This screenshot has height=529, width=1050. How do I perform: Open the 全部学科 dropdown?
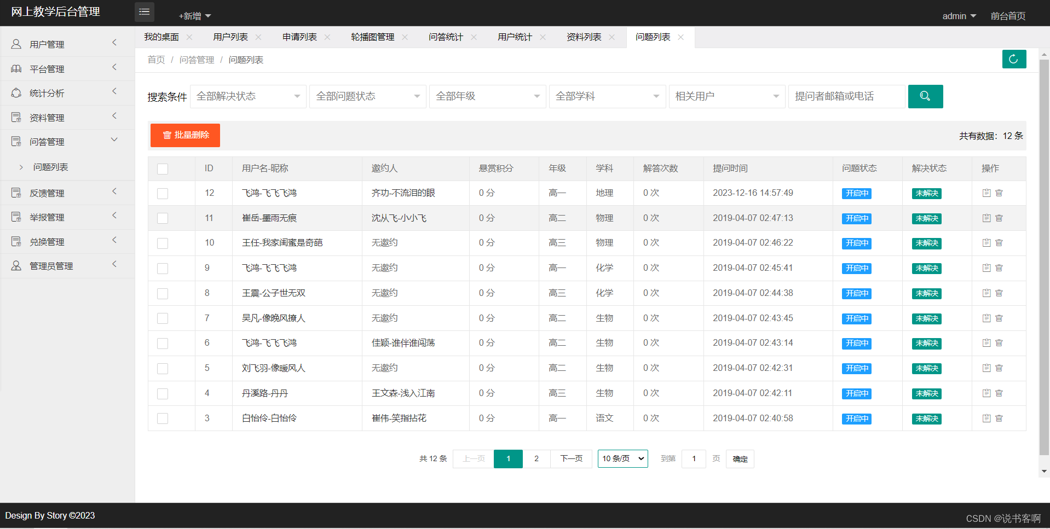point(607,96)
